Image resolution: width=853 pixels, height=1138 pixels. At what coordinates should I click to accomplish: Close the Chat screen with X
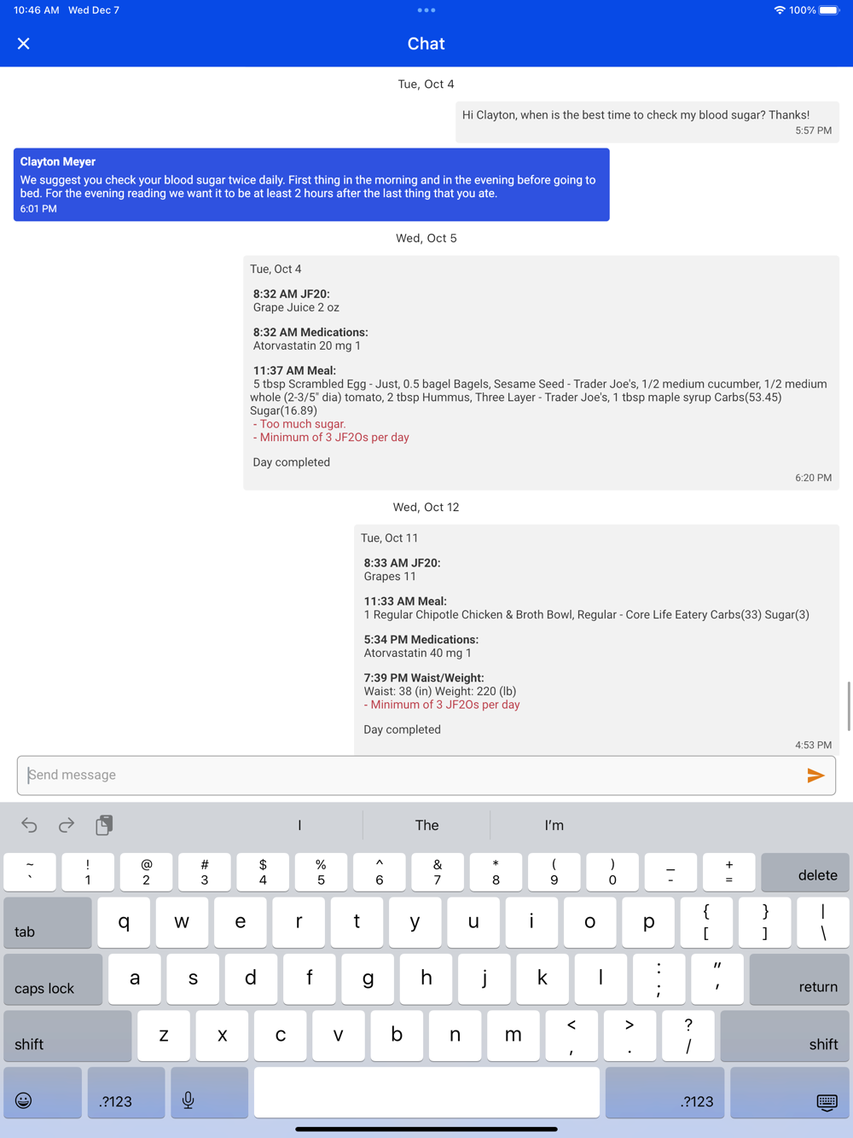[x=24, y=44]
